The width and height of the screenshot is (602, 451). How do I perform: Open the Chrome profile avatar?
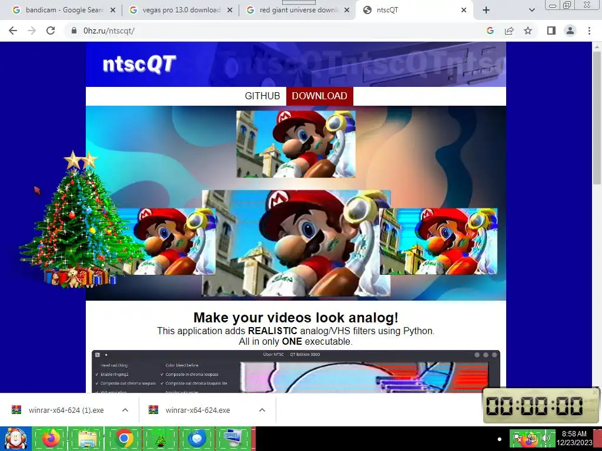click(x=570, y=31)
